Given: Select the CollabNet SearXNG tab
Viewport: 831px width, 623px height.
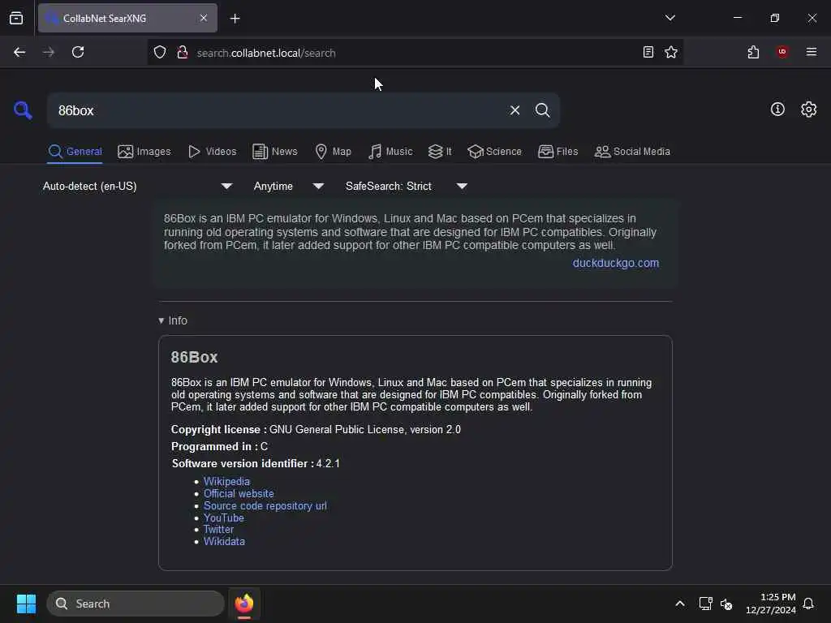Looking at the screenshot, I should [x=127, y=18].
